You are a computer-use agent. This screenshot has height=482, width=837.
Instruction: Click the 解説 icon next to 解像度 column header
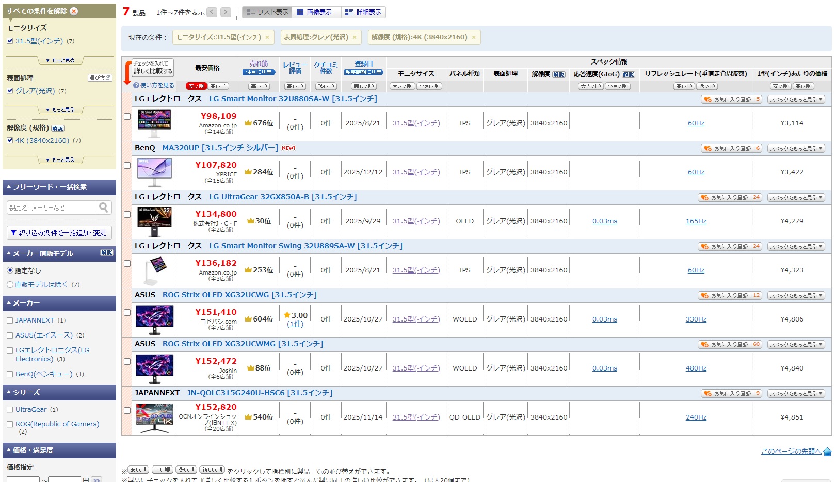coord(559,74)
